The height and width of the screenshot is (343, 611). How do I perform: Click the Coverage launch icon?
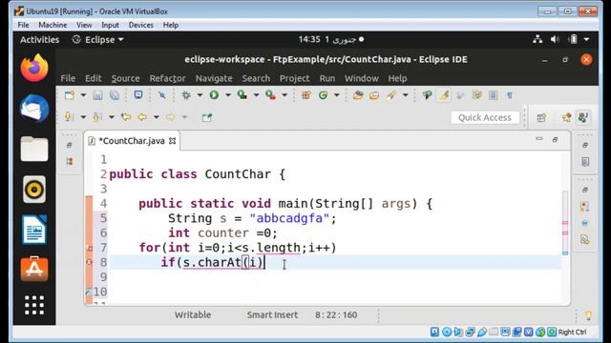point(242,95)
